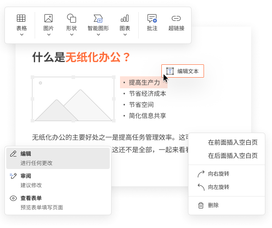Select 在前面插入空白页 menu entry
This screenshot has width=272, height=228.
[x=227, y=142]
